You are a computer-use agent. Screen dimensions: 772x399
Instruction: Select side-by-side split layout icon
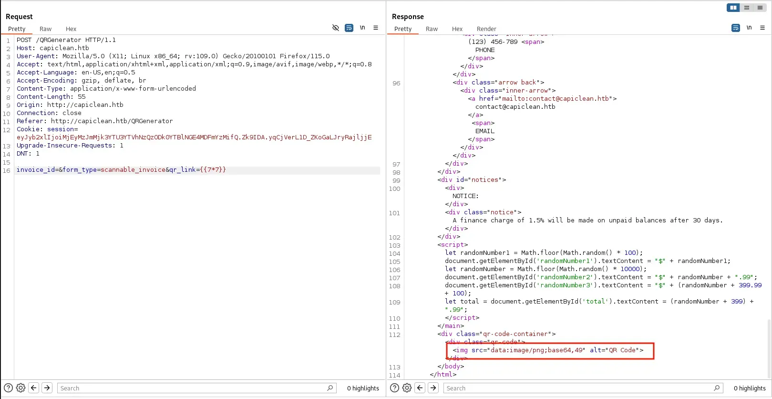click(x=733, y=8)
